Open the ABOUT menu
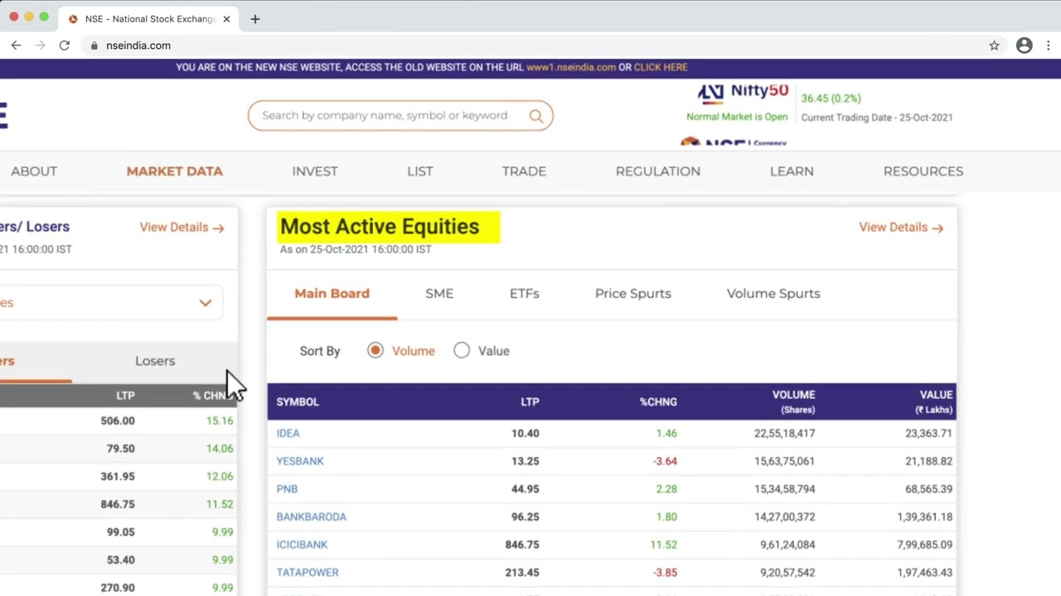Screen dimensions: 1061x596 pos(34,171)
